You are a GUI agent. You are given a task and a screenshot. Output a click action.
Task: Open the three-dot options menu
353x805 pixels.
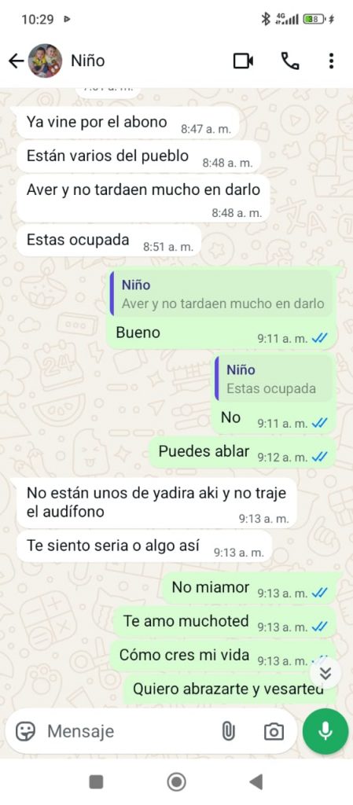click(x=332, y=61)
